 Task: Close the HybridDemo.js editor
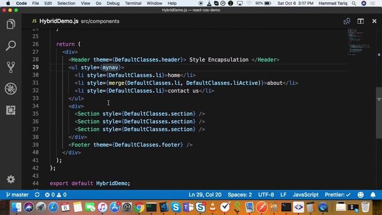[374, 21]
